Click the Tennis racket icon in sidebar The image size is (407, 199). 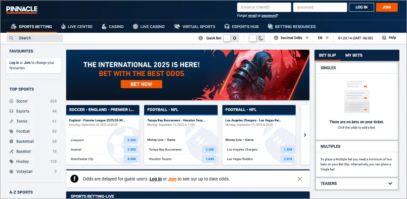coord(11,121)
